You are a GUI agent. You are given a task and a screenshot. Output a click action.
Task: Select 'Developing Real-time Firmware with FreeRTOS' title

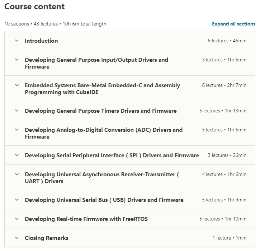86,219
